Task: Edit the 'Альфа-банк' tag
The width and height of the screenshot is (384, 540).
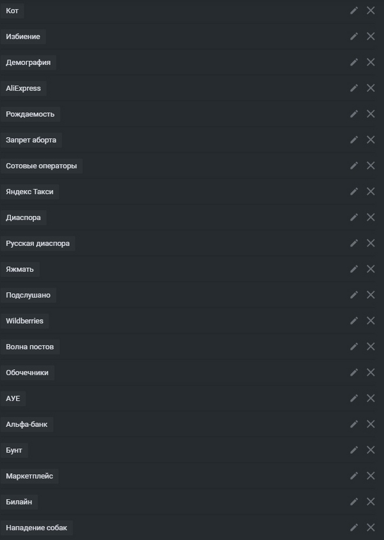Action: (x=354, y=424)
